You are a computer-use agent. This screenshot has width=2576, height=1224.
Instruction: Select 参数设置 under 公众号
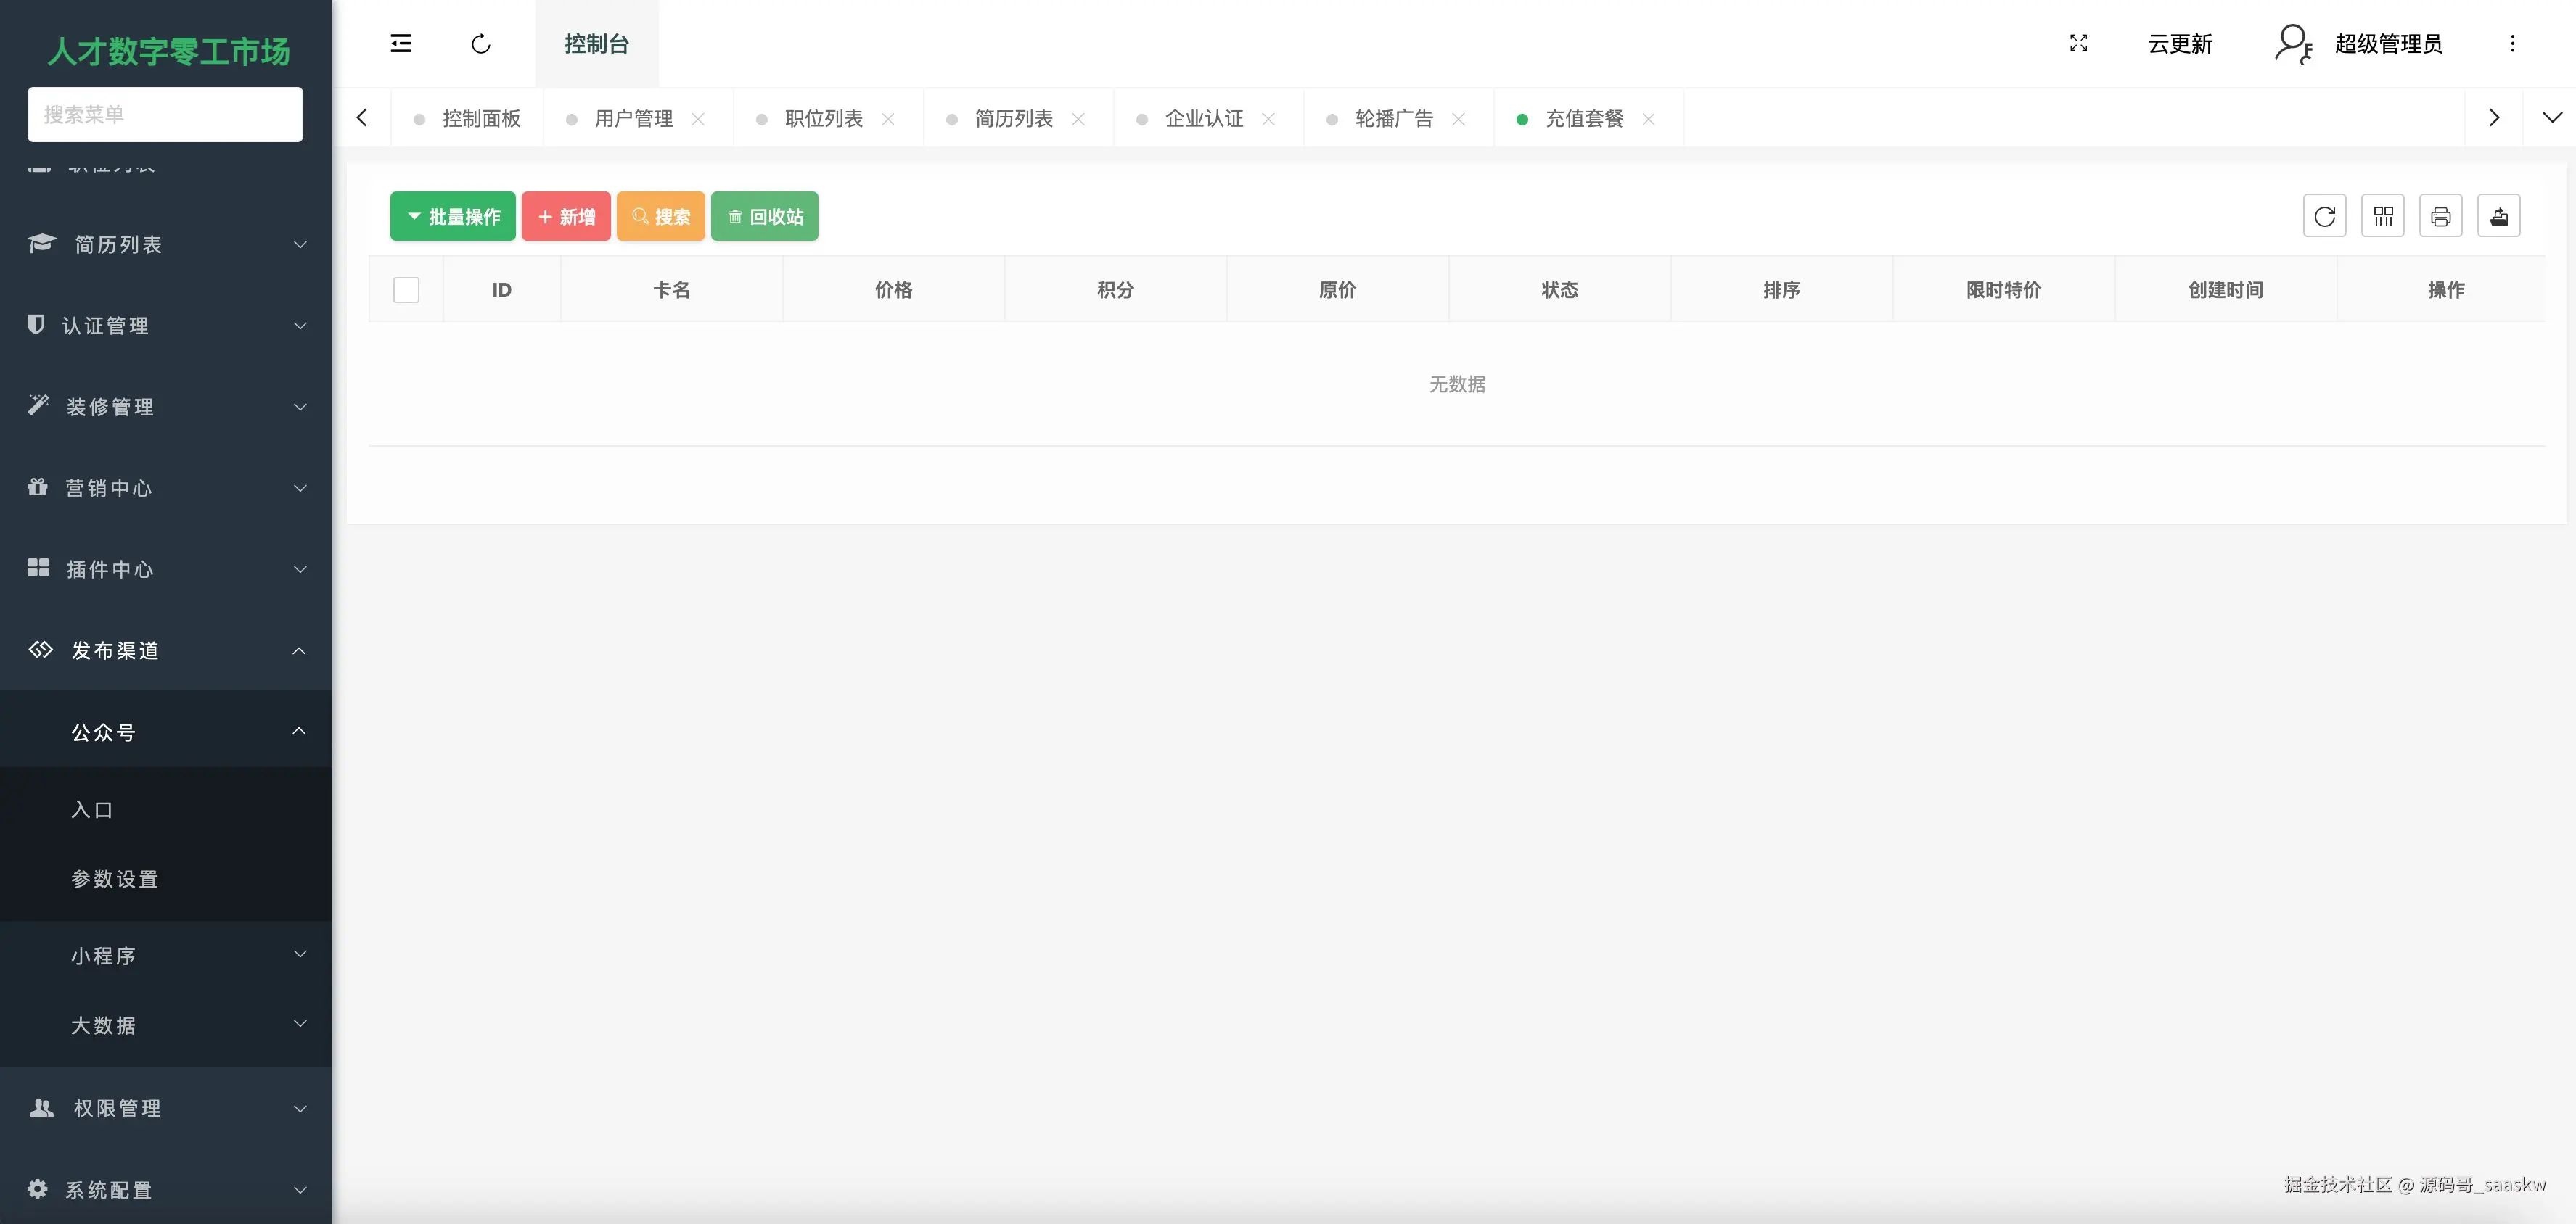coord(115,880)
